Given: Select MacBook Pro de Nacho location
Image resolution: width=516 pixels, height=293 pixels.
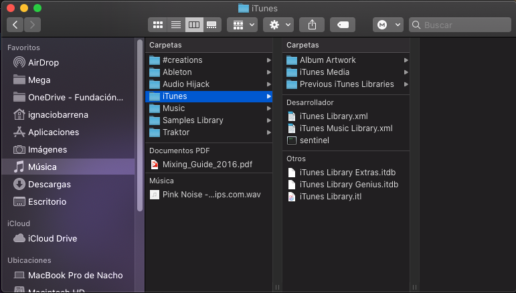Looking at the screenshot, I should pos(68,275).
